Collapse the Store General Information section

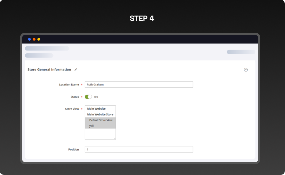[x=246, y=70]
